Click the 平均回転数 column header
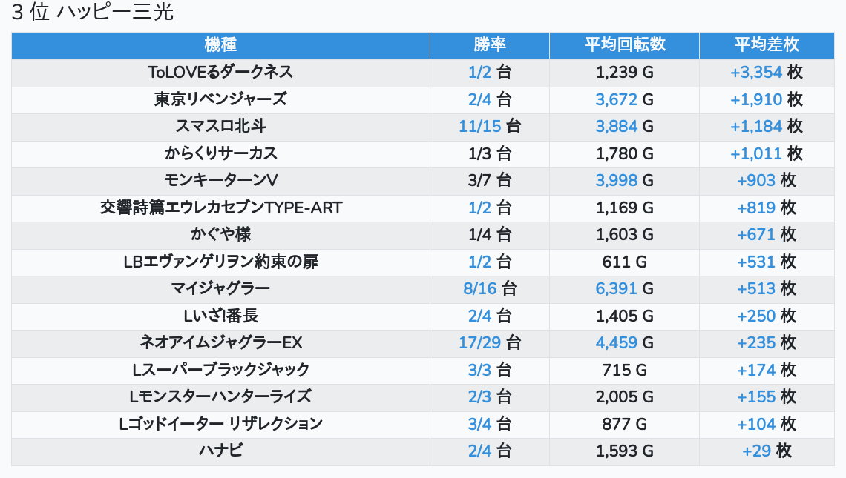The image size is (846, 478). coord(624,45)
